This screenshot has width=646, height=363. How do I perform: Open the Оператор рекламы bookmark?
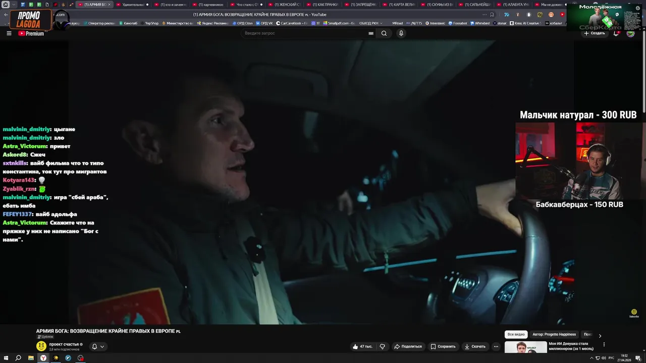[x=99, y=23]
